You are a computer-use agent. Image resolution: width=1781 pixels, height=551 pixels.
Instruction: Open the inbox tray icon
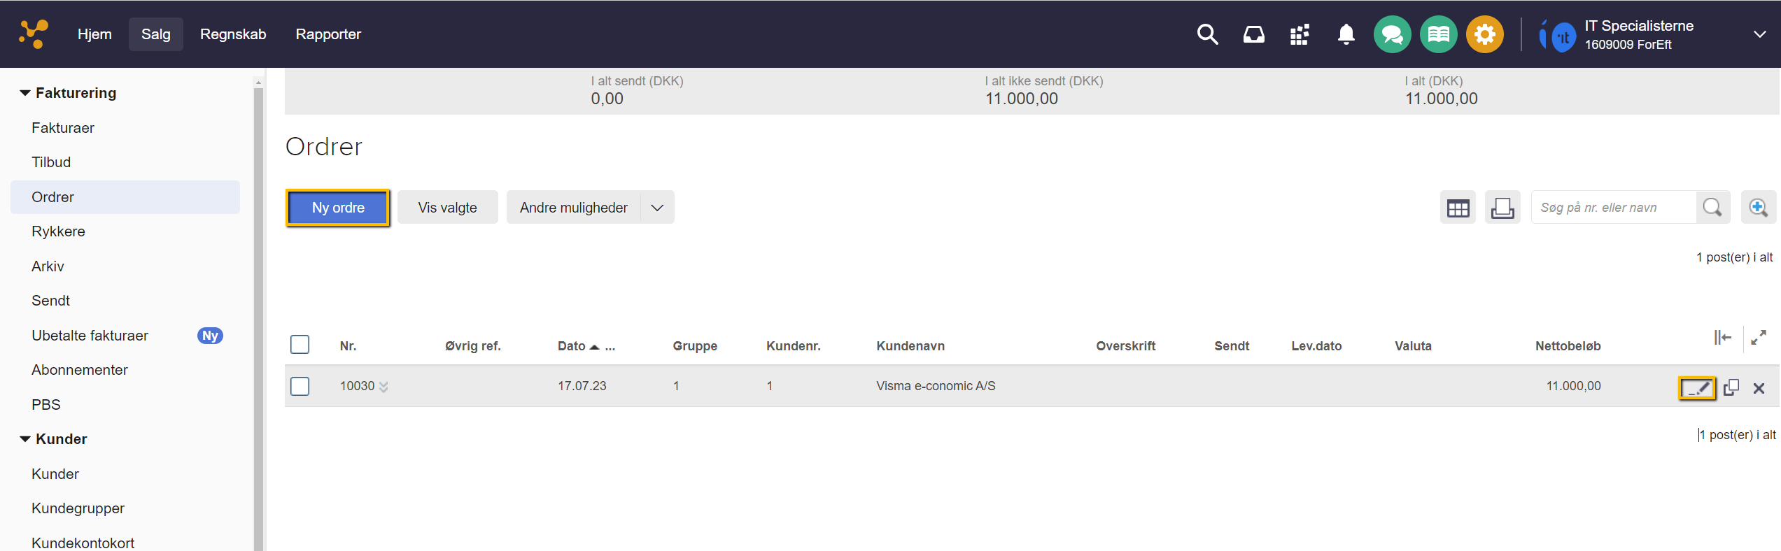(1253, 34)
